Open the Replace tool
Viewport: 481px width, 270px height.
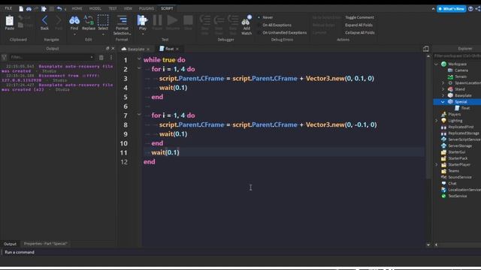(x=89, y=21)
